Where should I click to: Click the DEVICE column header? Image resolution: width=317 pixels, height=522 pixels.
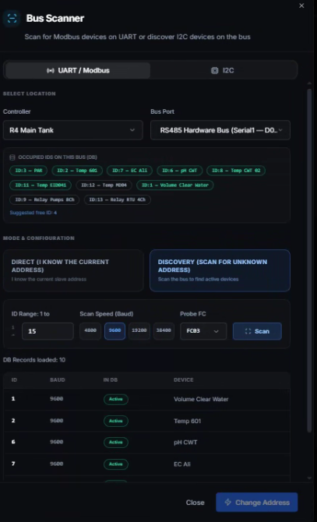click(183, 380)
